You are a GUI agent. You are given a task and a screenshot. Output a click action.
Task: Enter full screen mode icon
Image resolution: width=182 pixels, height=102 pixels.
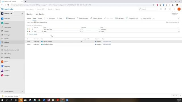pyautogui.click(x=179, y=18)
